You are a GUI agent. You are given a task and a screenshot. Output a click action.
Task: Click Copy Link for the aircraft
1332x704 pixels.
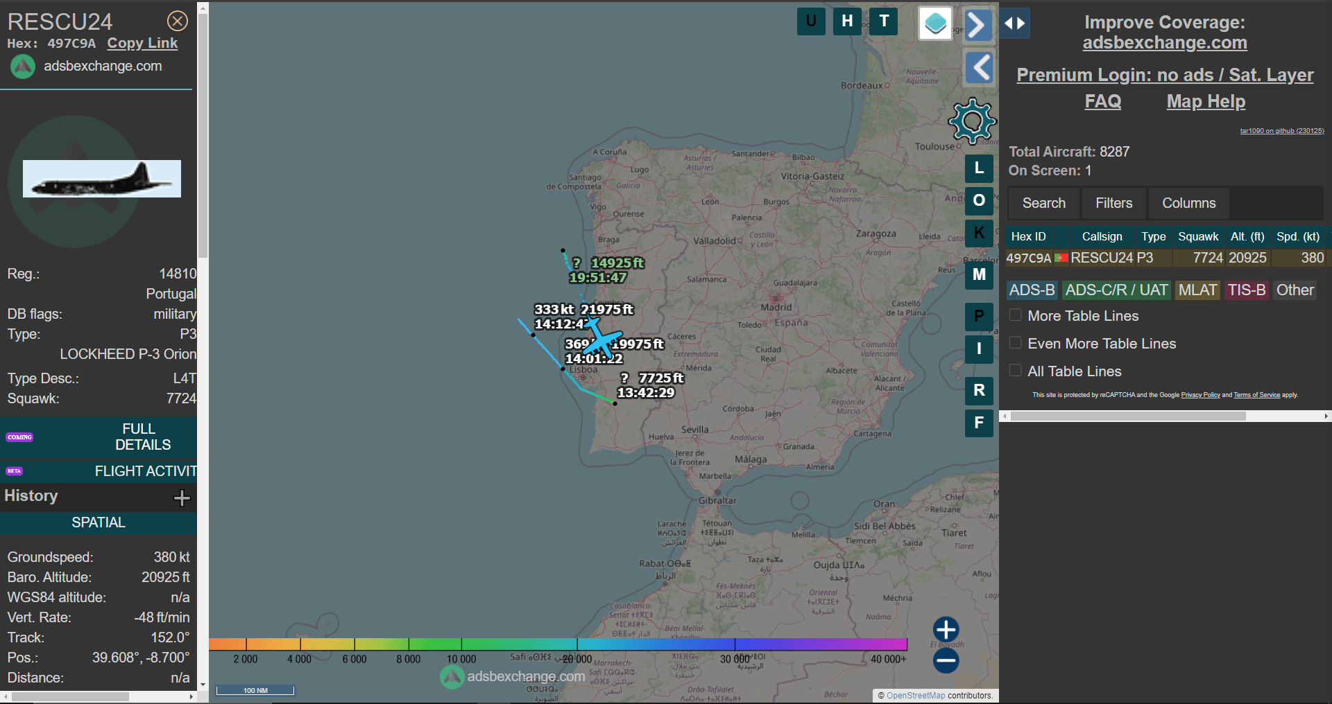pos(142,43)
